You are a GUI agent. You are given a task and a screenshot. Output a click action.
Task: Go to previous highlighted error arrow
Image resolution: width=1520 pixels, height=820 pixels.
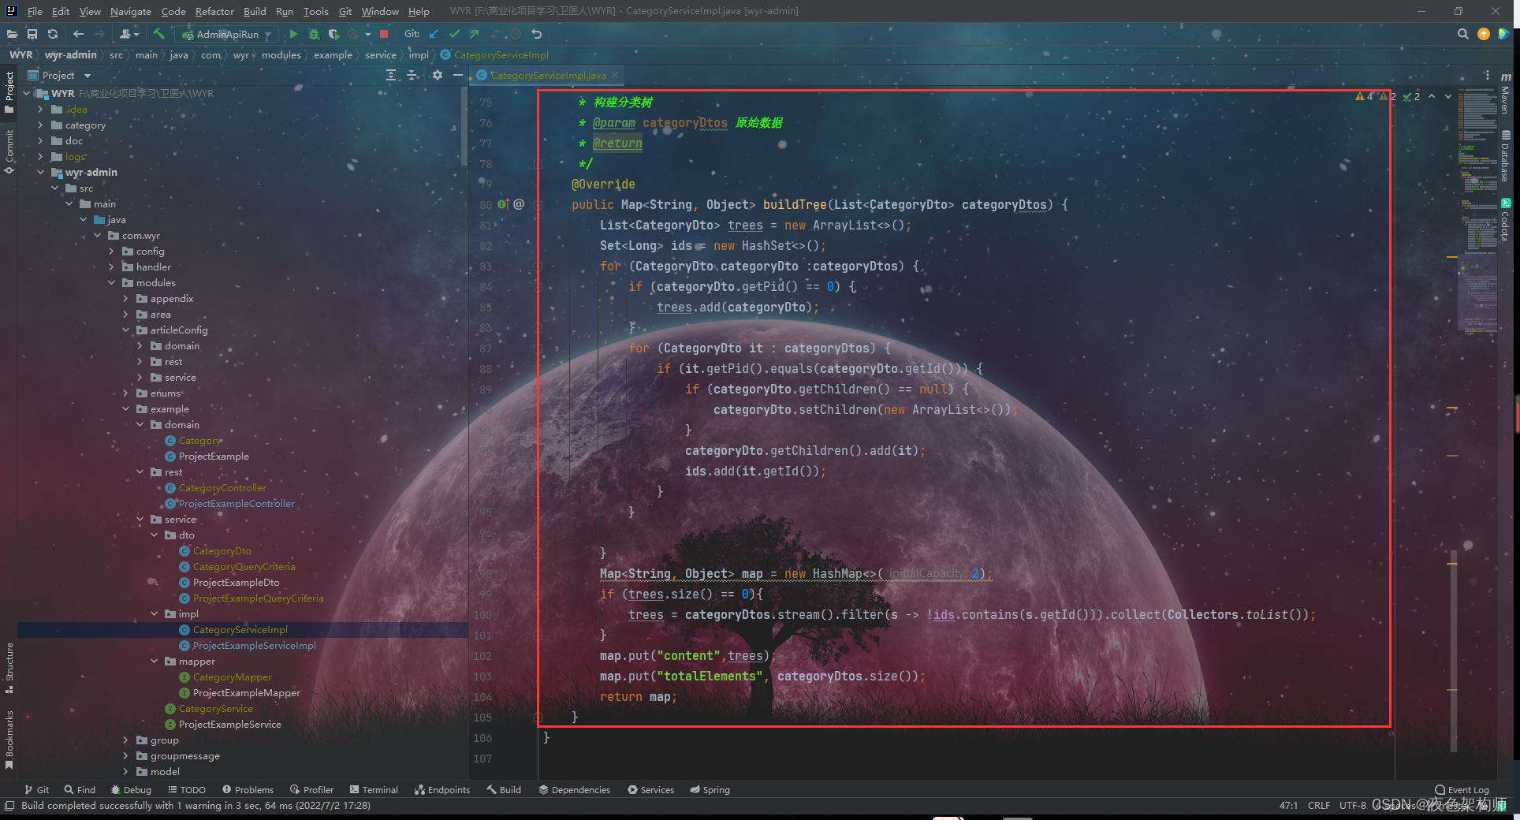point(1432,96)
